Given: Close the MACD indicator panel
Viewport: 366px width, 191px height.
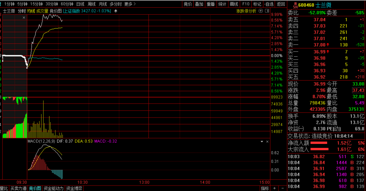Looking at the screenshot, I should (x=267, y=142).
